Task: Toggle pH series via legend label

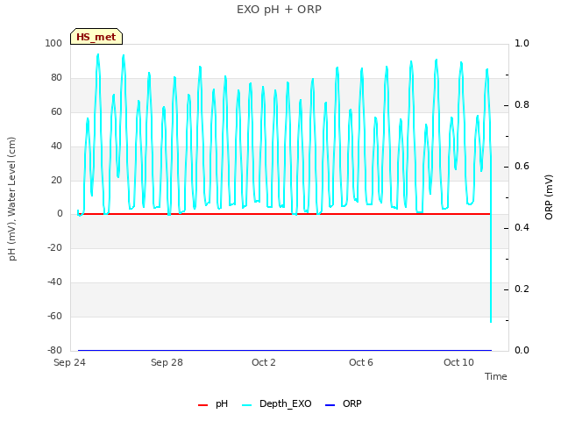Action: pos(222,403)
